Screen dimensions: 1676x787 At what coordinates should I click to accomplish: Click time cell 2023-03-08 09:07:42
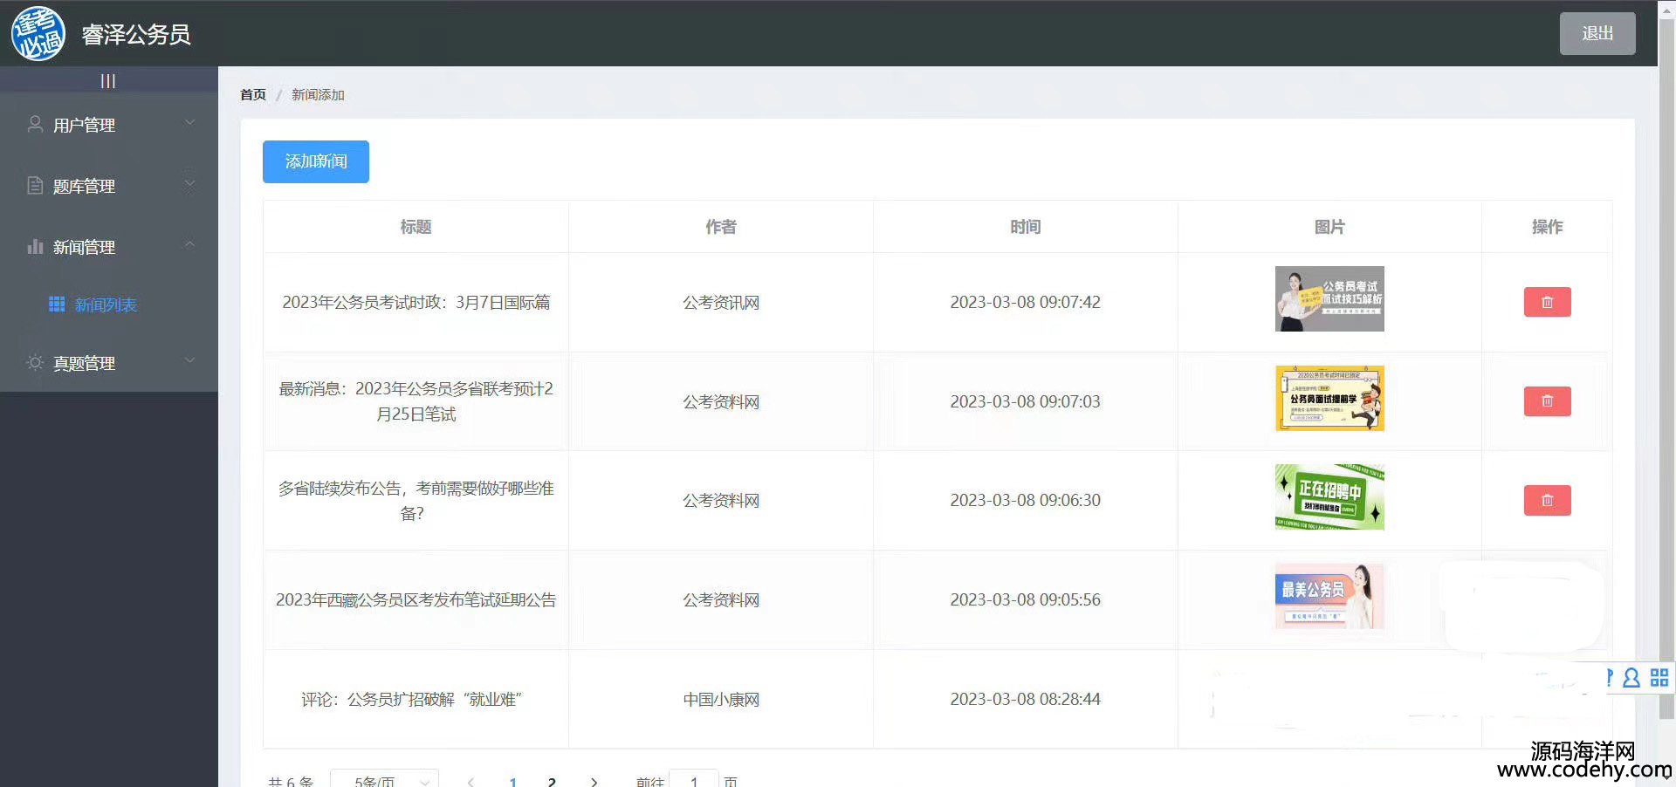pos(1025,302)
